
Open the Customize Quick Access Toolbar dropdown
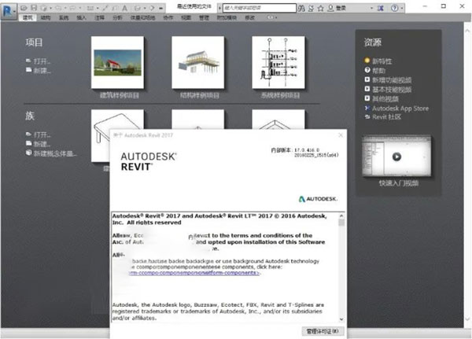pos(161,8)
